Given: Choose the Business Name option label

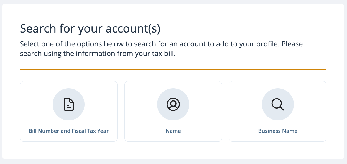Looking at the screenshot, I should (278, 131).
